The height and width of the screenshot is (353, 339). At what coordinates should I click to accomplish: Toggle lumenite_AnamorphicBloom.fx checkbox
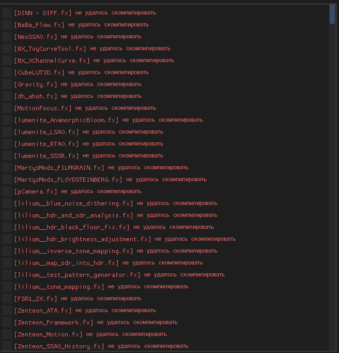(x=7, y=120)
